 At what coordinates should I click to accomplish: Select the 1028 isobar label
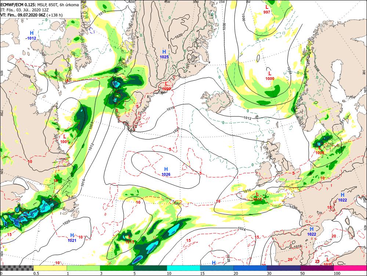[228, 259]
